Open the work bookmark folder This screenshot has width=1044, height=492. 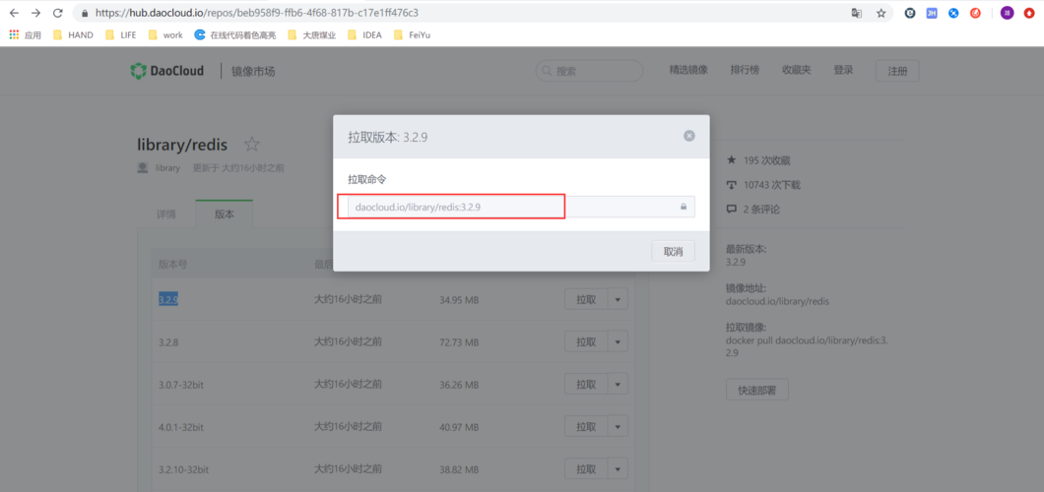click(x=165, y=35)
